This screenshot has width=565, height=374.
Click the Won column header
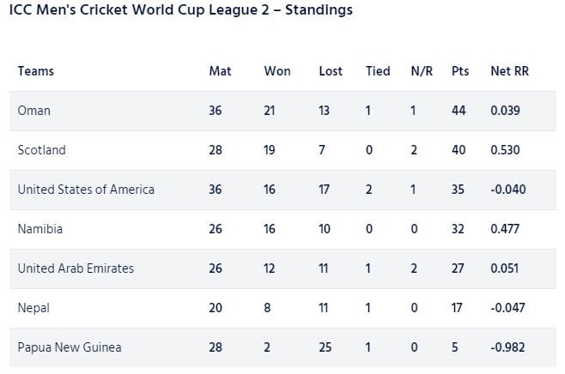(x=277, y=71)
